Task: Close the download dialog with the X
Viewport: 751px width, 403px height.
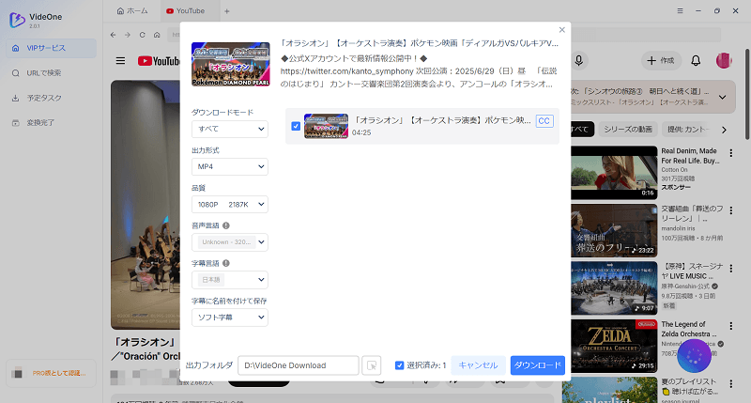Action: tap(561, 30)
